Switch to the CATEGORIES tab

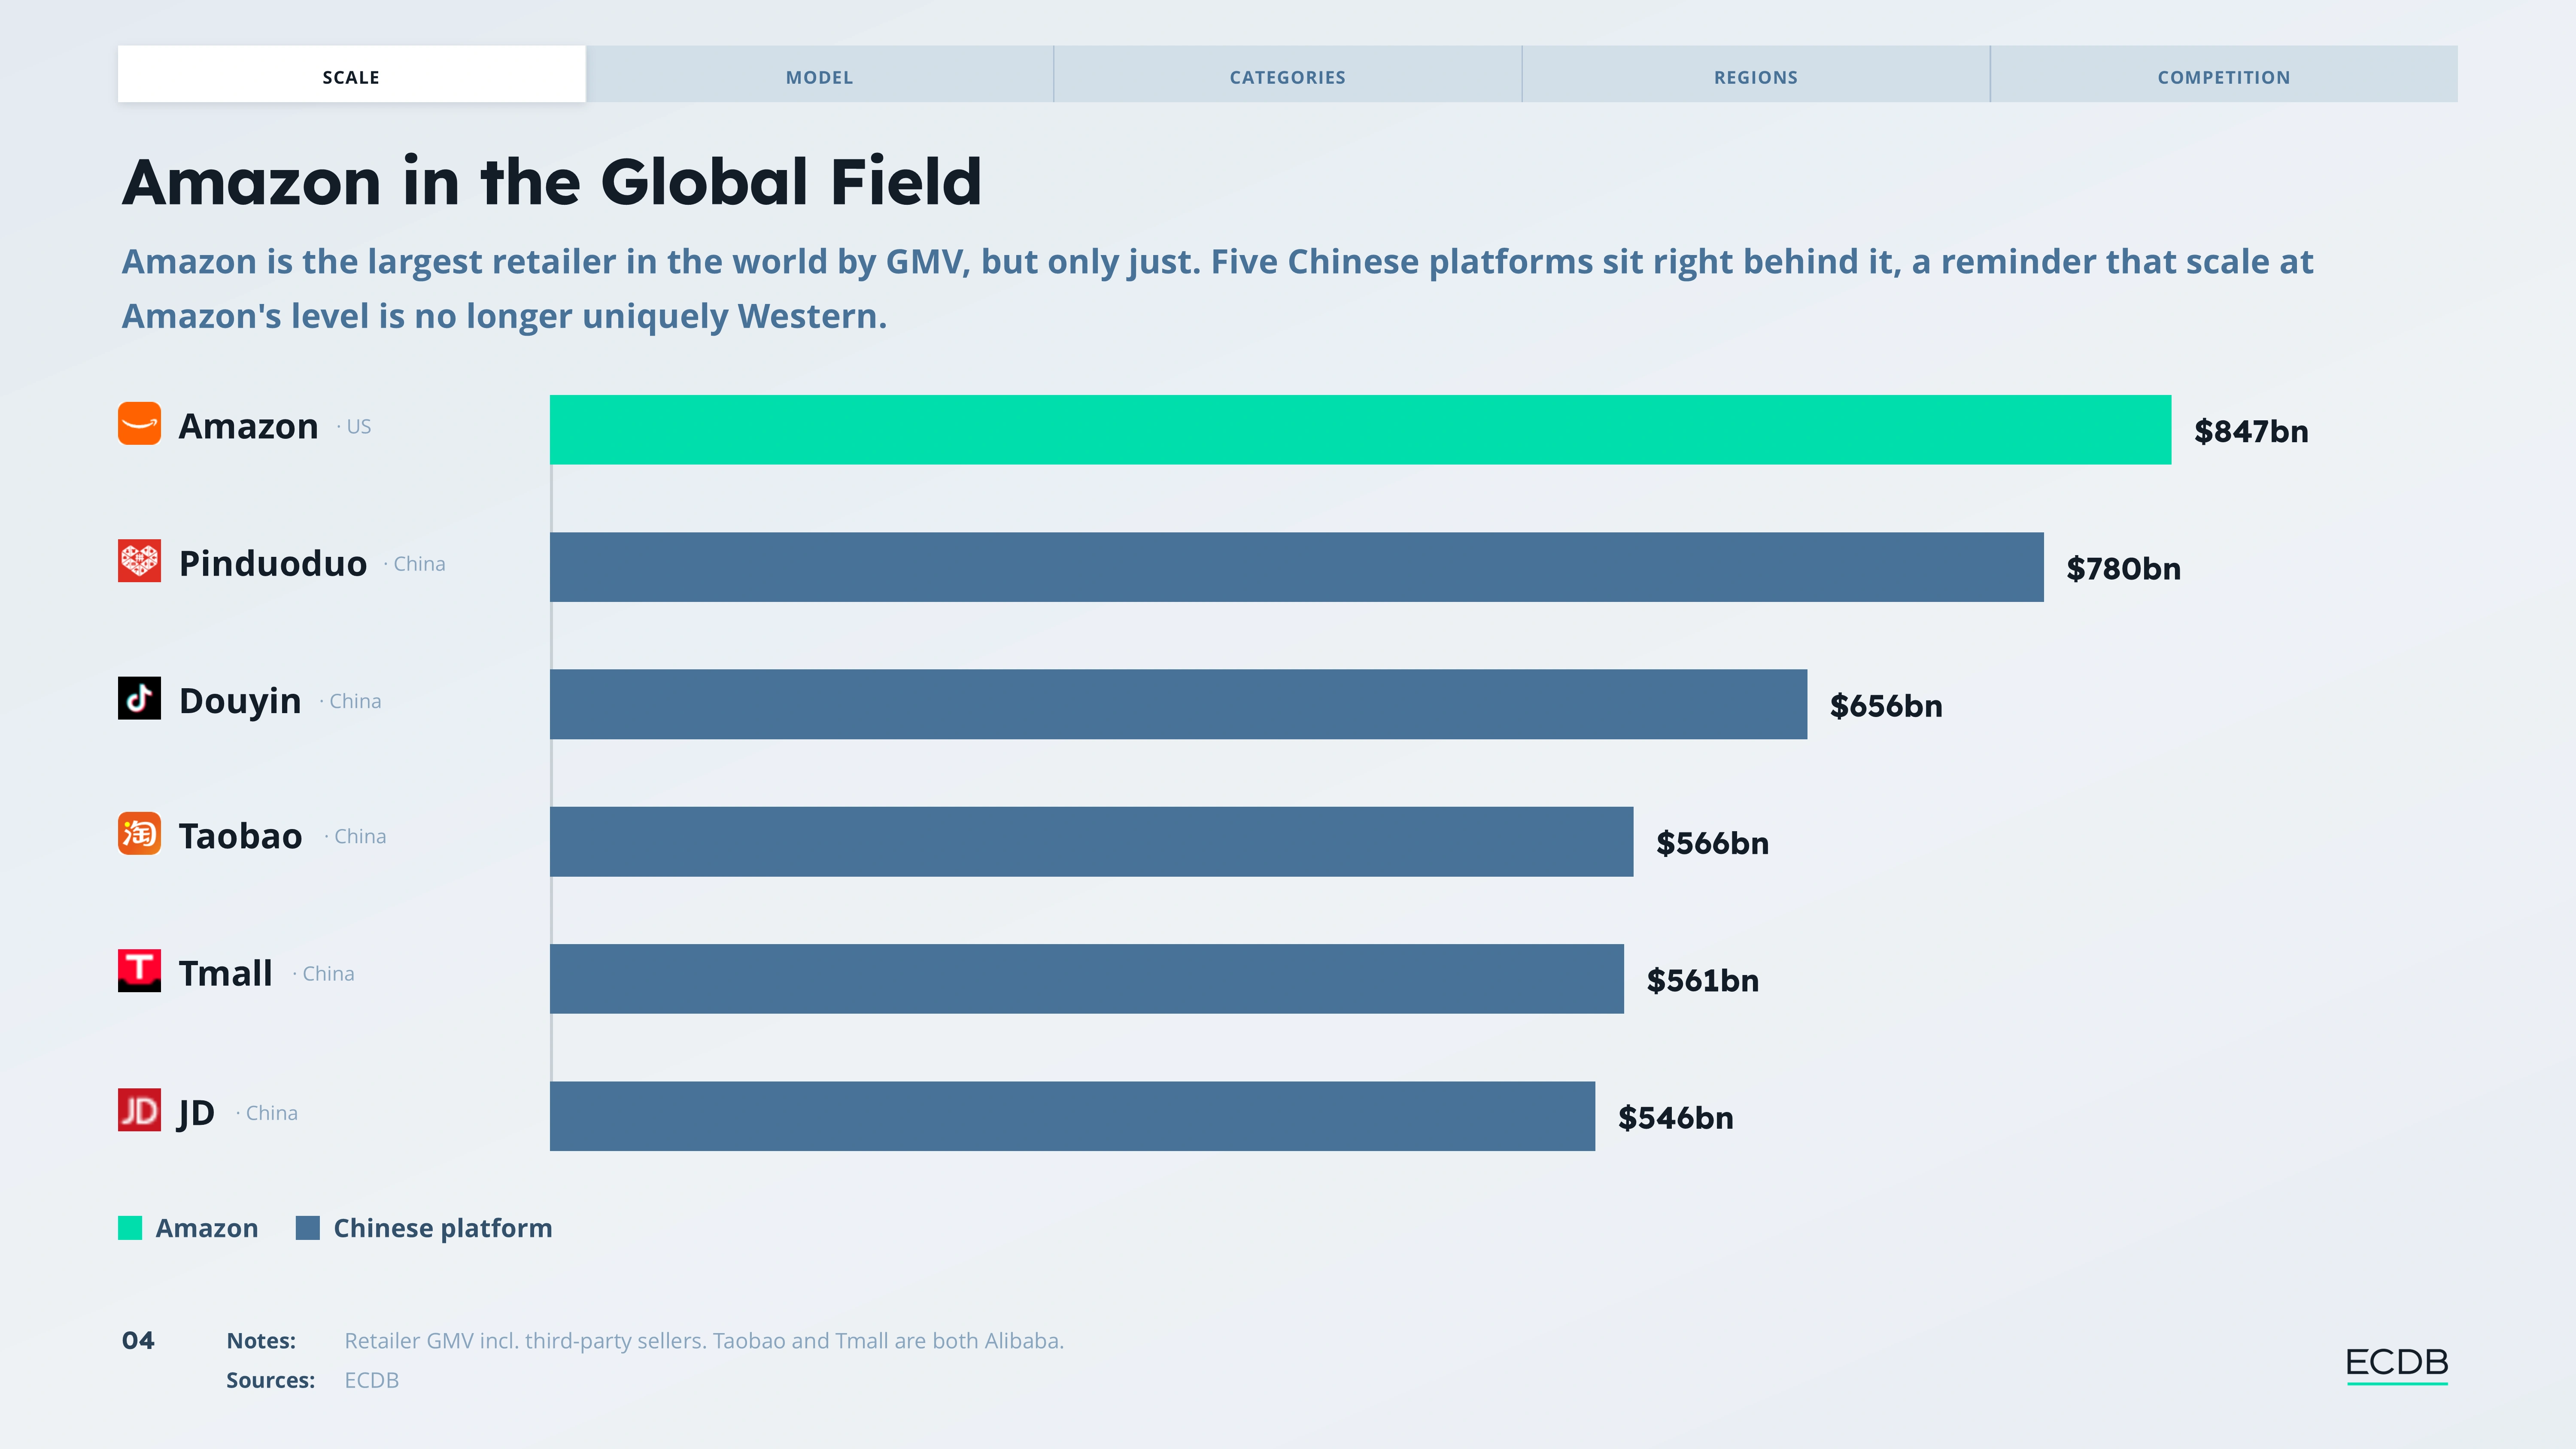coord(1287,74)
